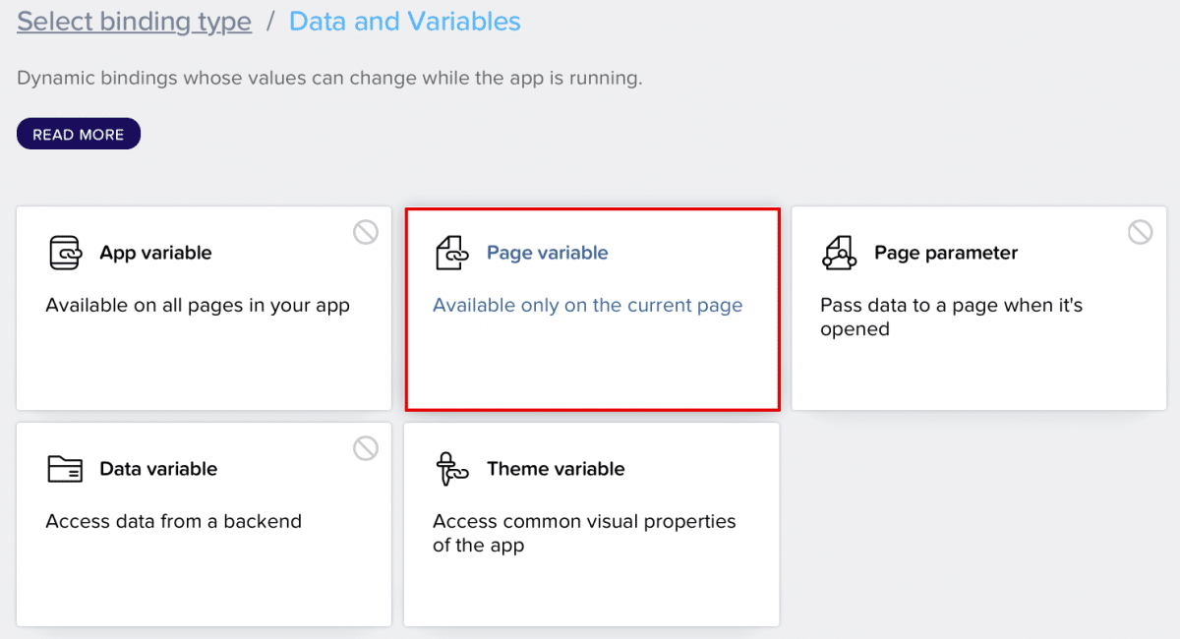Click the disabled indicator on Page parameter card
Screen dimensions: 1180x639
pyautogui.click(x=1141, y=232)
